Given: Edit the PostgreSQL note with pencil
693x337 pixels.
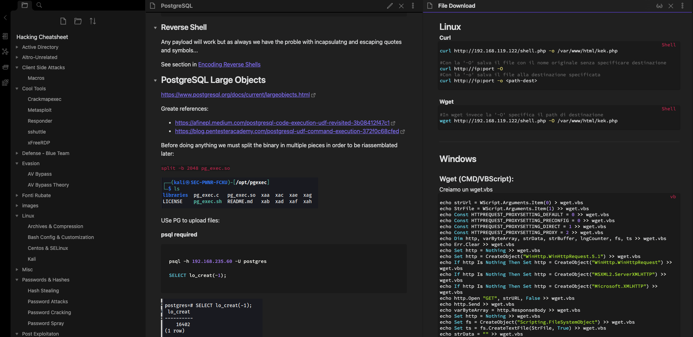Looking at the screenshot, I should coord(390,6).
